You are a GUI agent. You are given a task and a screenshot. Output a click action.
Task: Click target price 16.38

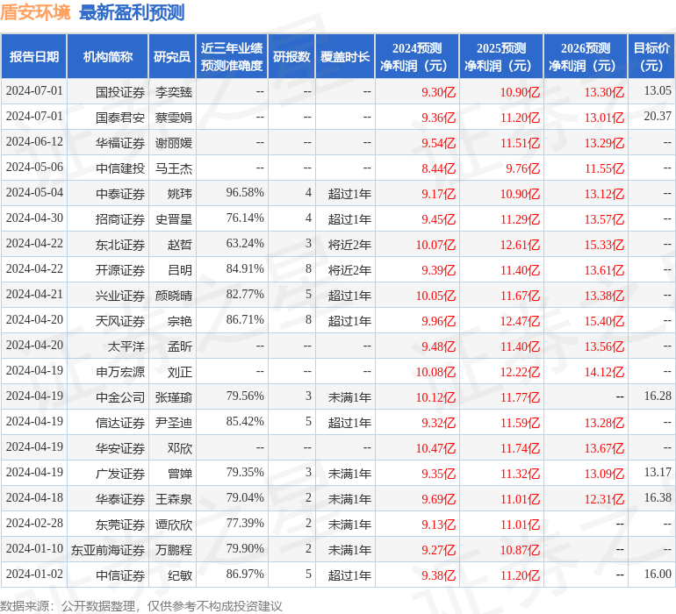658,497
